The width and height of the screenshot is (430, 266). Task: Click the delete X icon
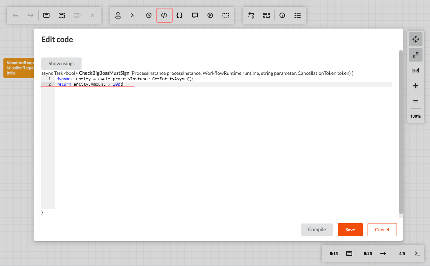(x=92, y=15)
